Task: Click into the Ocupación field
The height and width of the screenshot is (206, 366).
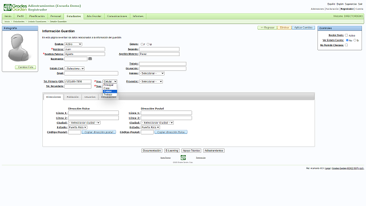Action: click(162, 69)
